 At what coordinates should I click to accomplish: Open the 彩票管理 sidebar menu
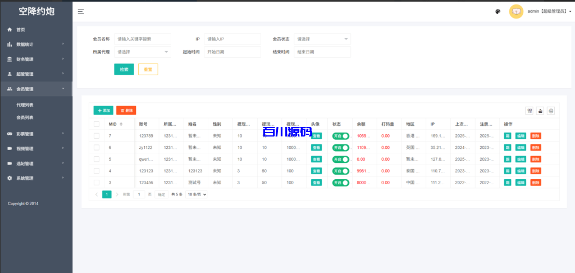point(36,134)
